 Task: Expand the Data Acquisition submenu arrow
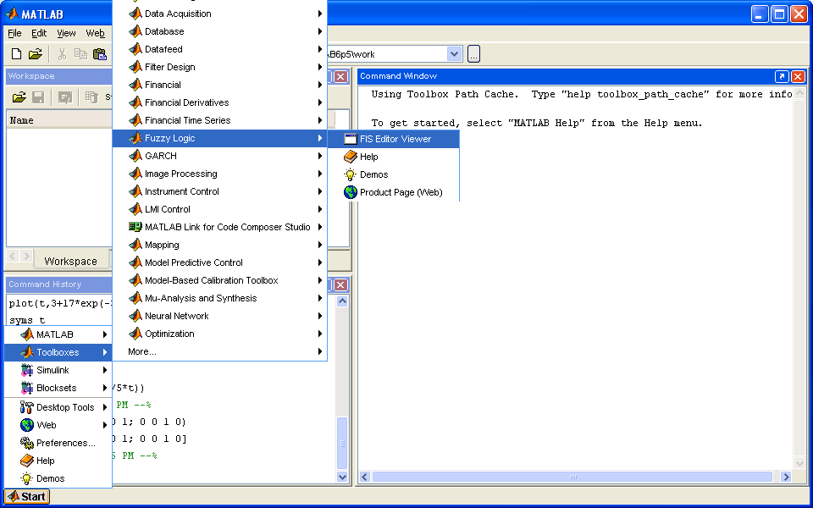tap(320, 14)
